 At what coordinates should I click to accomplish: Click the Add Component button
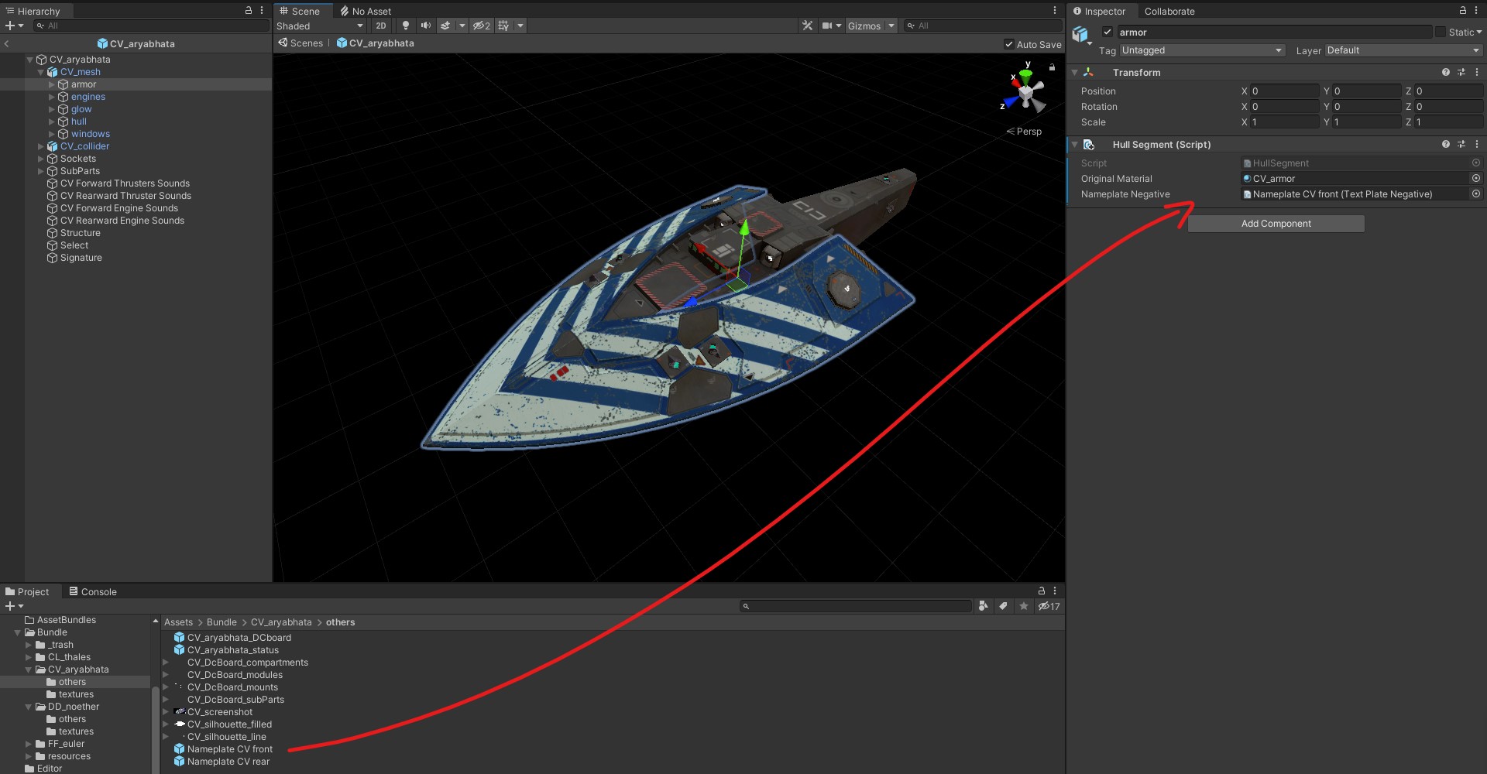[1276, 224]
